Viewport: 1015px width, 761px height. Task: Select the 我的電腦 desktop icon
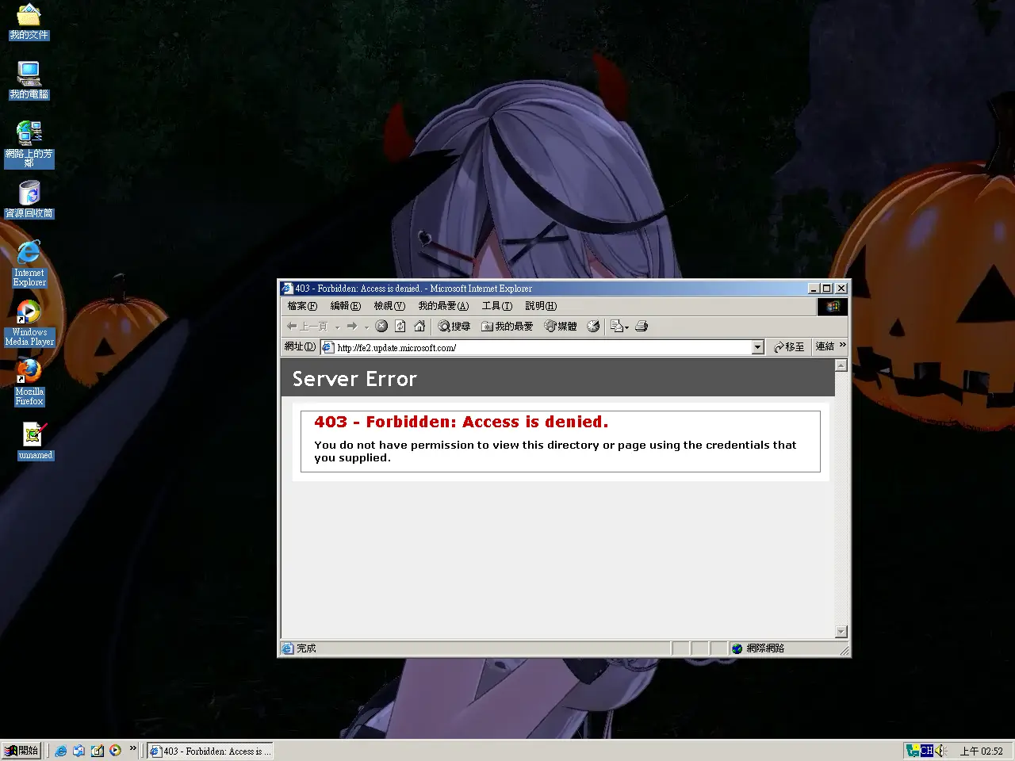(29, 80)
